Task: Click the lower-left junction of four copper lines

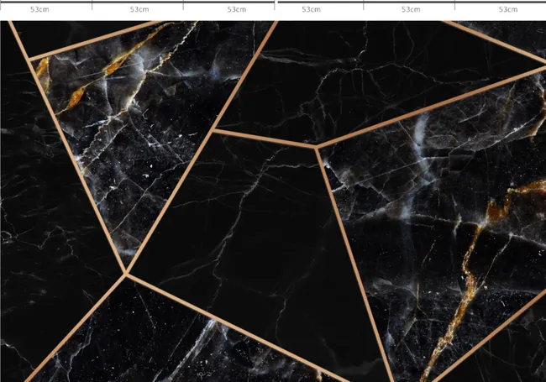Action: point(125,275)
